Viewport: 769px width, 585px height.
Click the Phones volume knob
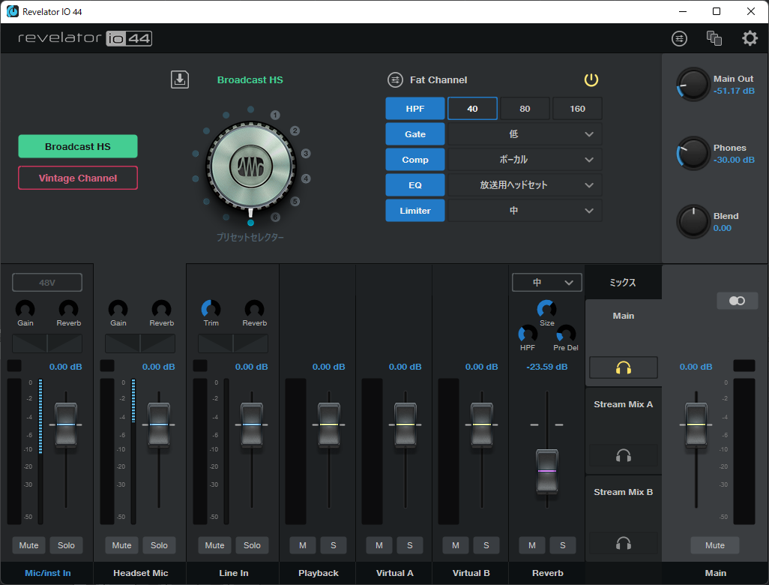coord(693,153)
